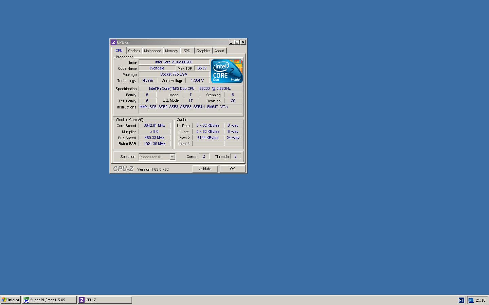Go to the SPD tab
489x305 pixels.
pos(187,51)
